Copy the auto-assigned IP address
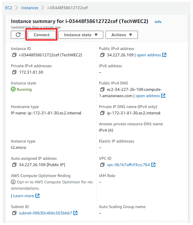This screenshot has height=225, width=193. click(x=14, y=165)
